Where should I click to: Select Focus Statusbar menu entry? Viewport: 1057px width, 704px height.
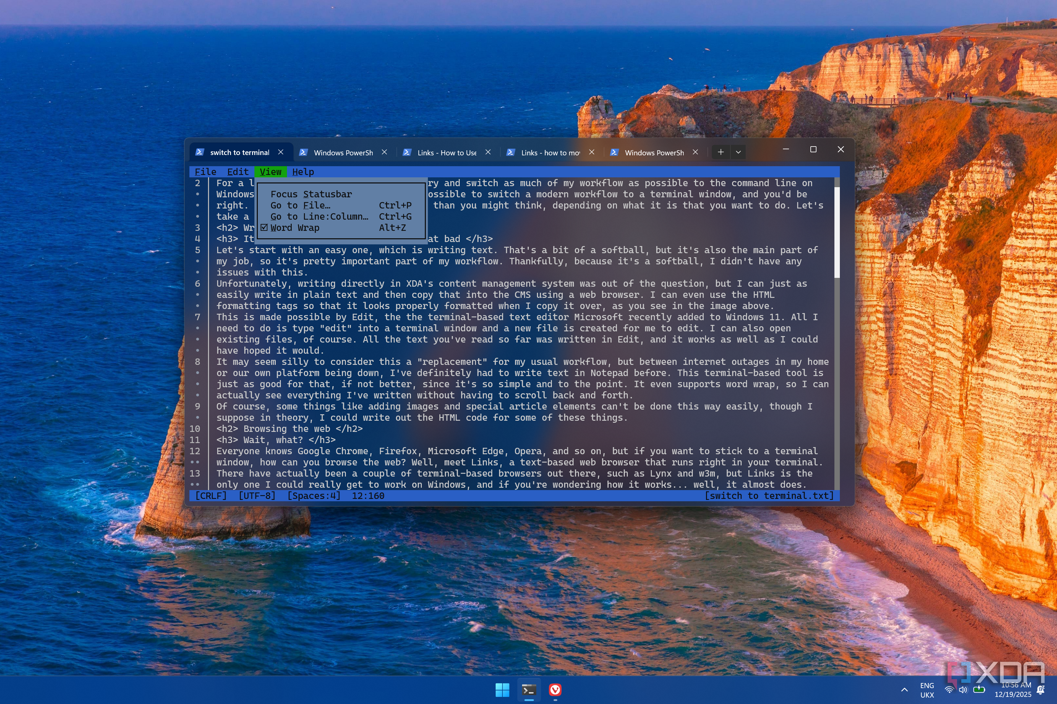(311, 194)
